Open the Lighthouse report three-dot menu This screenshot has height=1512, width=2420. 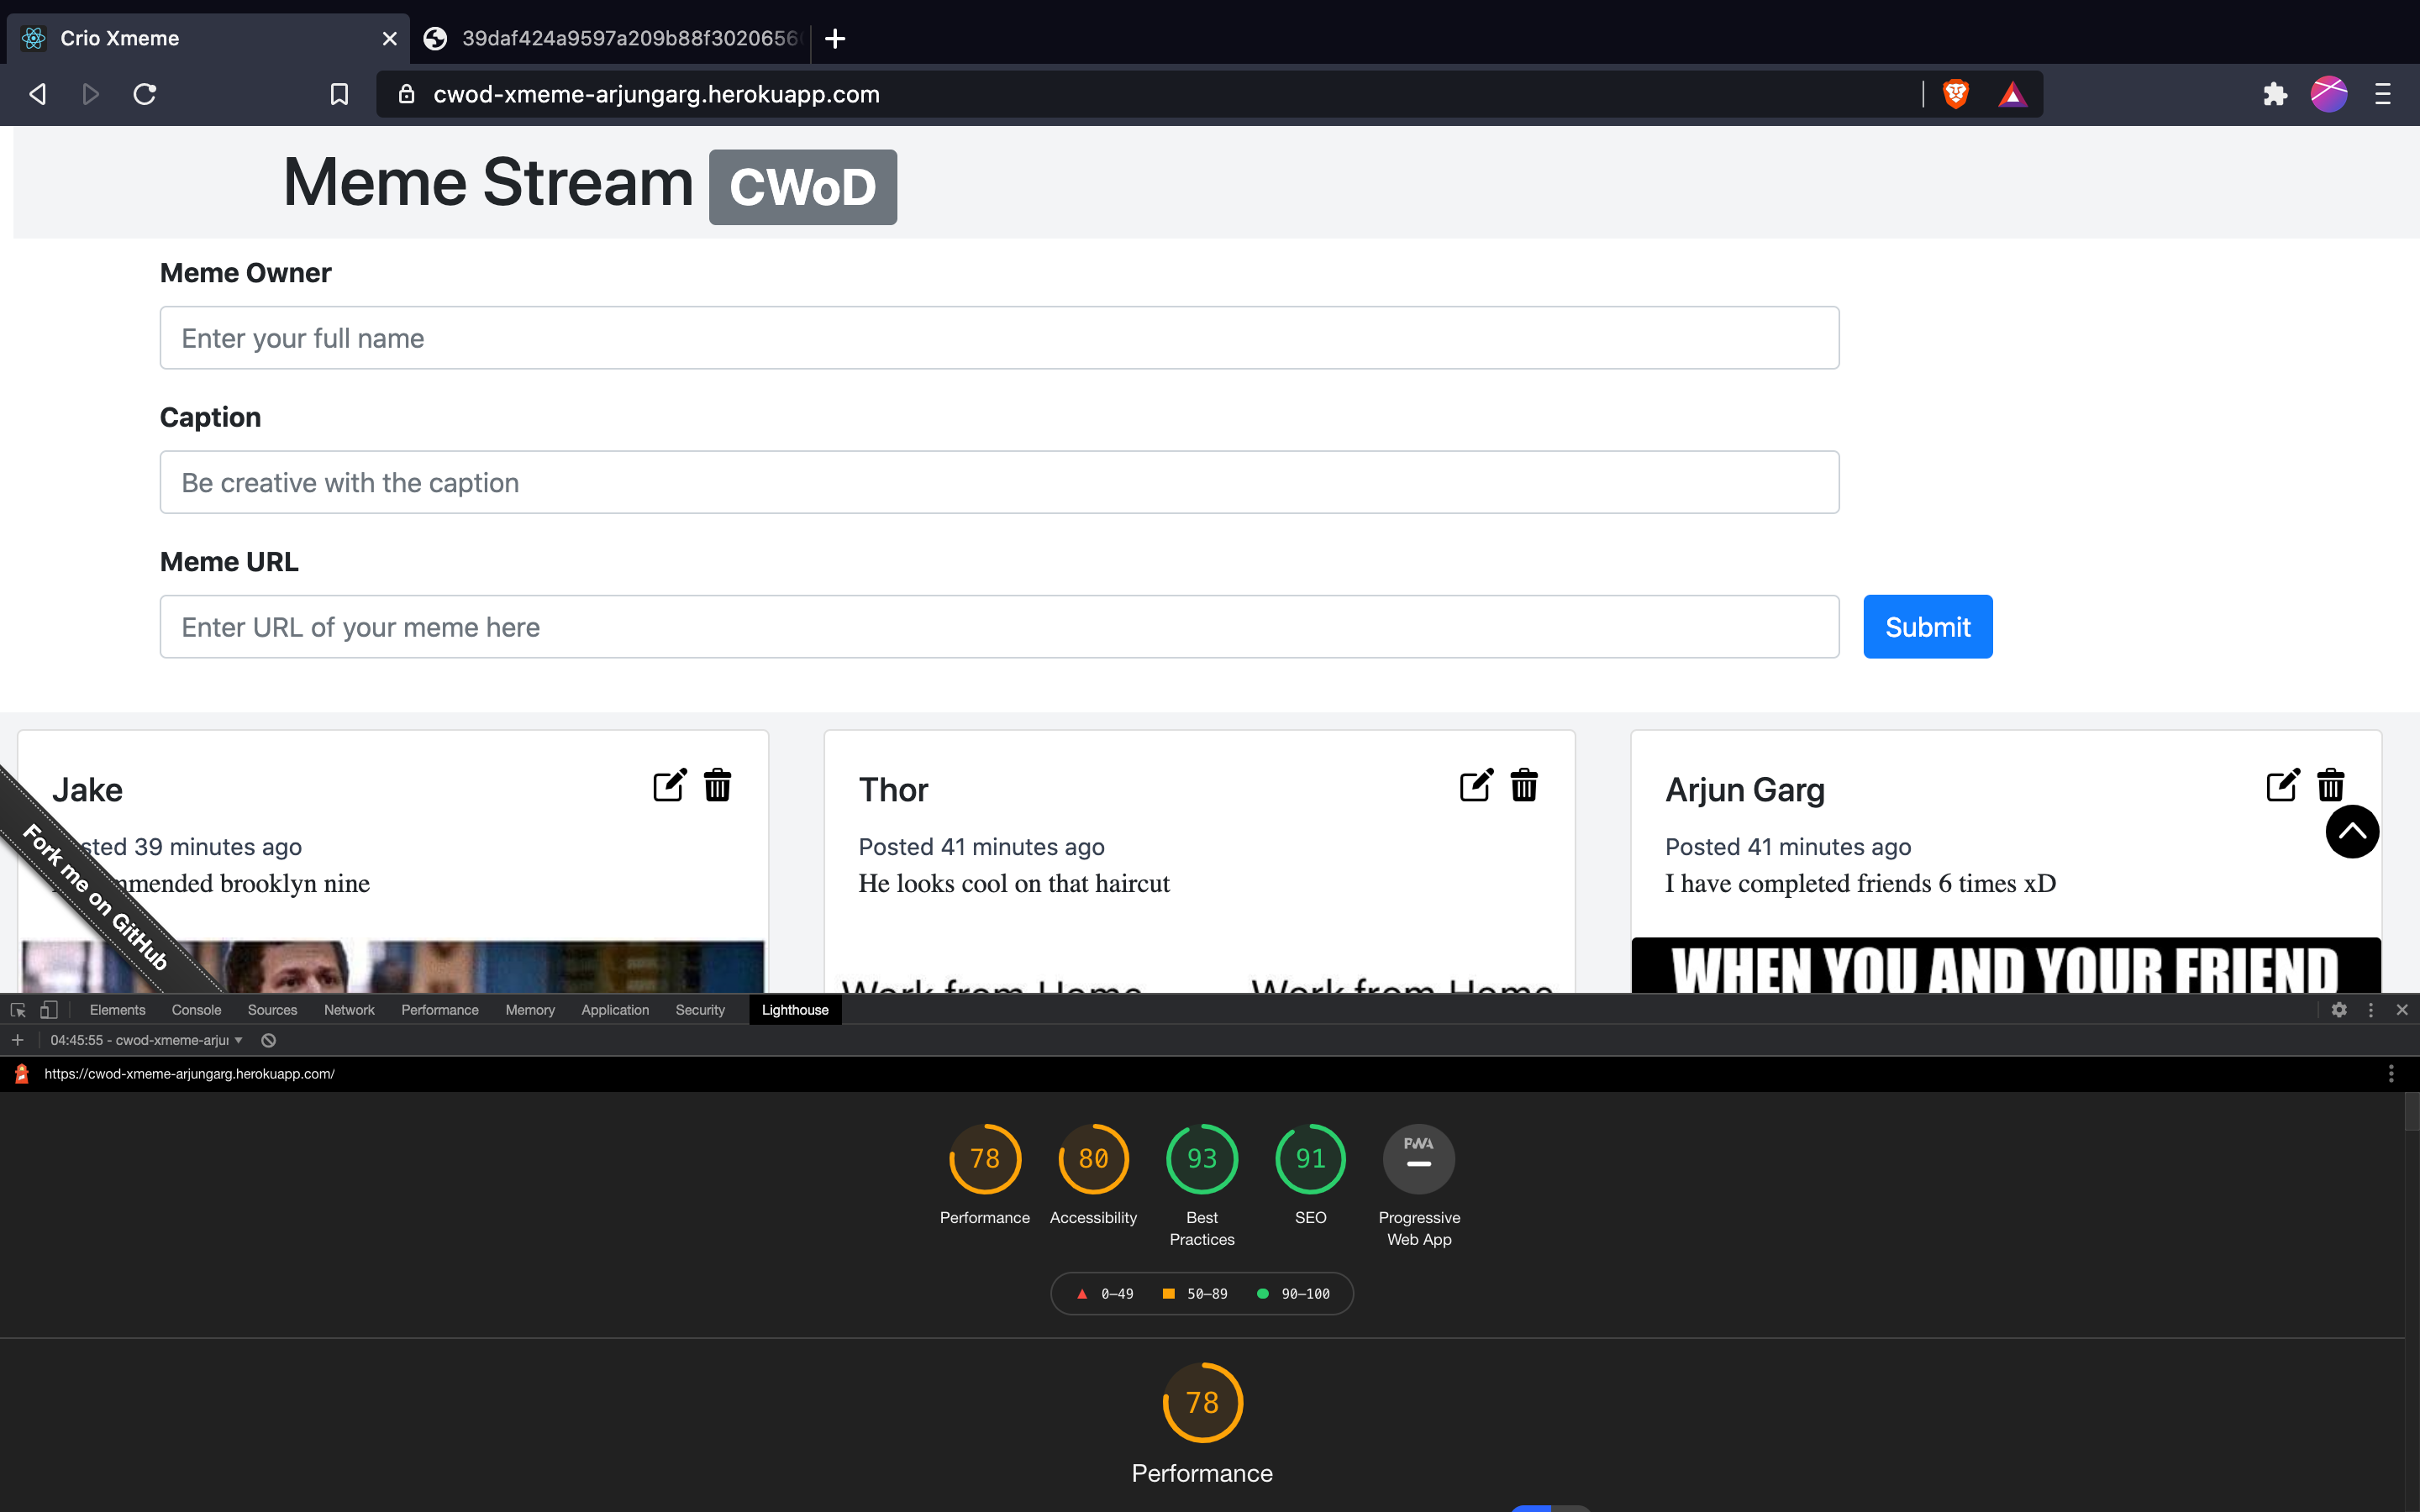click(x=2391, y=1074)
